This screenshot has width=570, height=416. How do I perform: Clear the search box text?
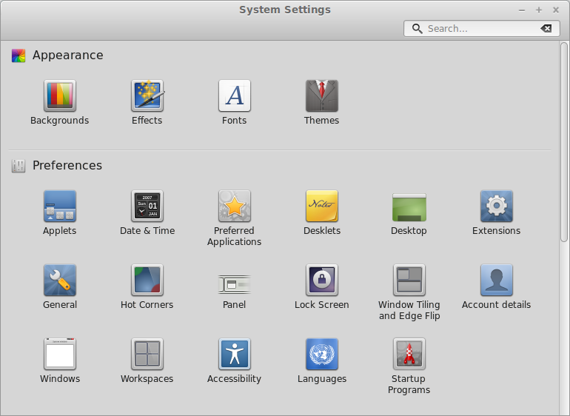click(546, 29)
